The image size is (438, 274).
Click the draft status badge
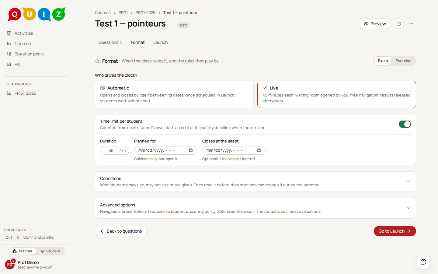coord(183,25)
